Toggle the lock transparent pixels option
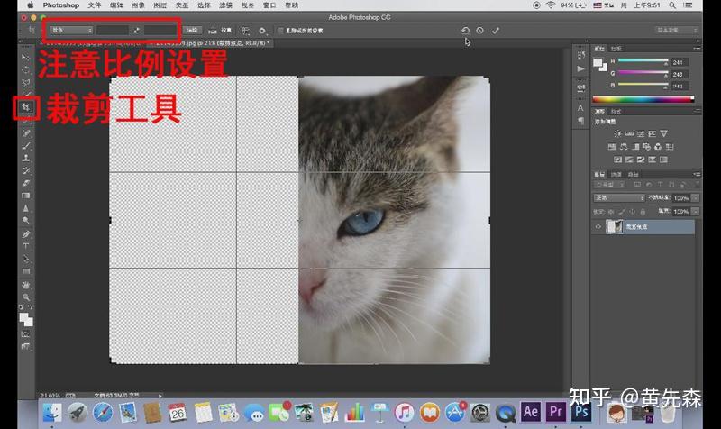 tap(611, 212)
